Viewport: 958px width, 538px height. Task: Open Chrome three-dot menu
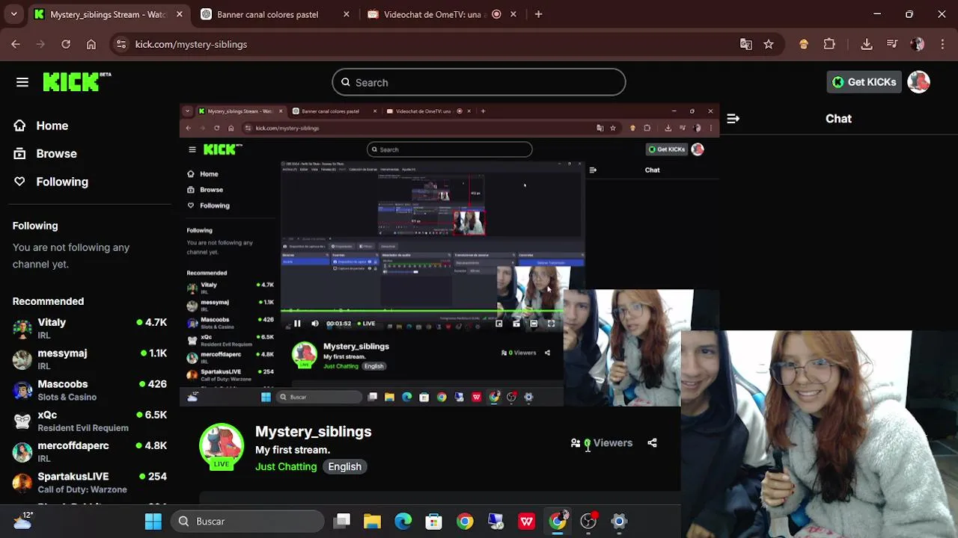click(942, 44)
